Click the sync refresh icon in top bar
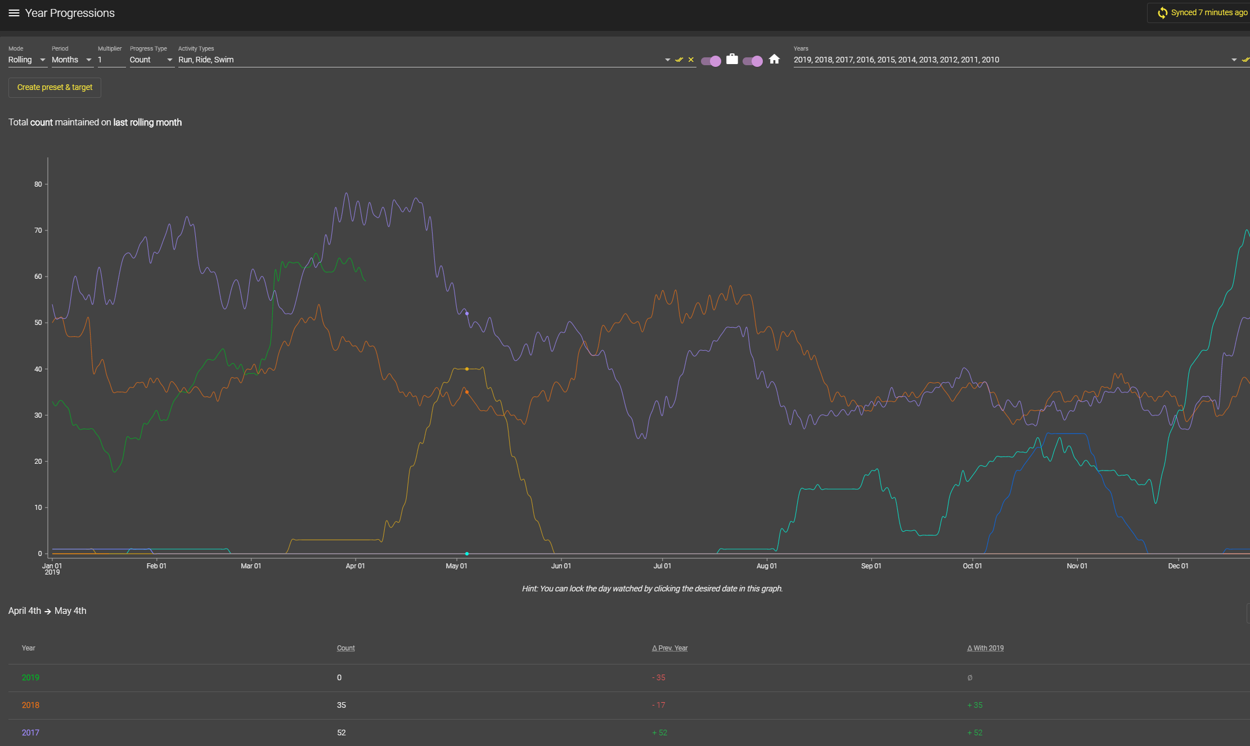 [1162, 12]
